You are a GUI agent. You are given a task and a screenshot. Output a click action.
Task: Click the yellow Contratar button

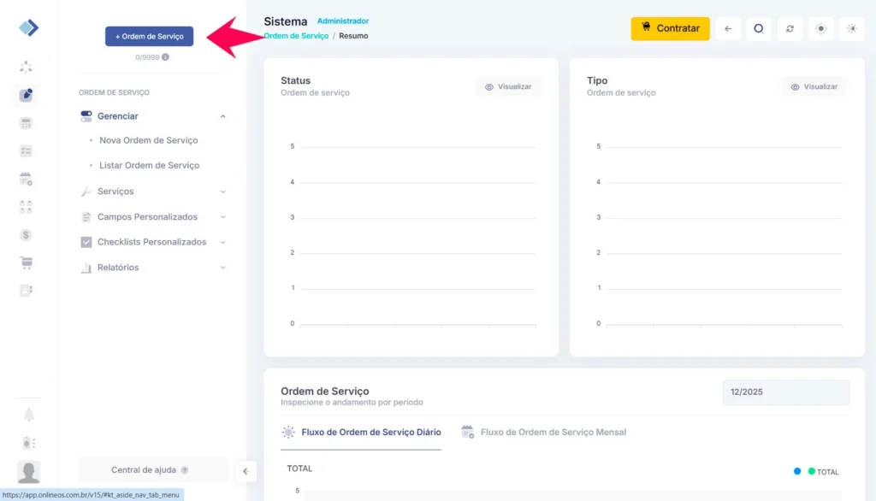[x=670, y=28]
